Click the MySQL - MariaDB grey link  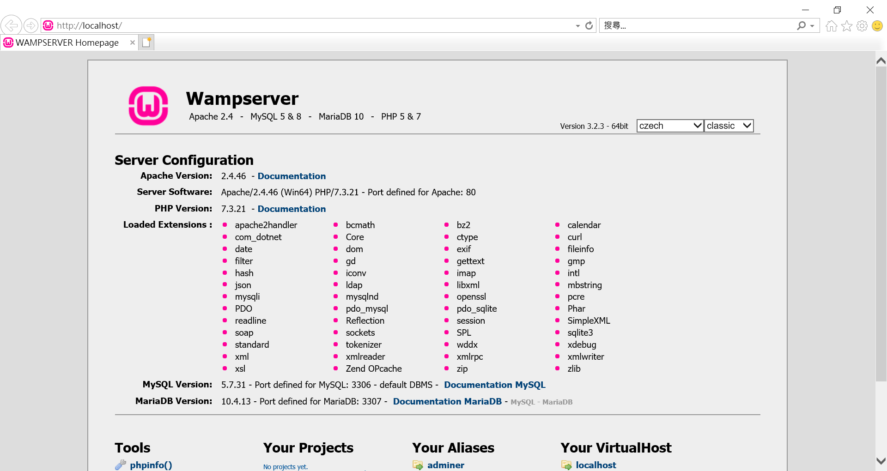541,402
